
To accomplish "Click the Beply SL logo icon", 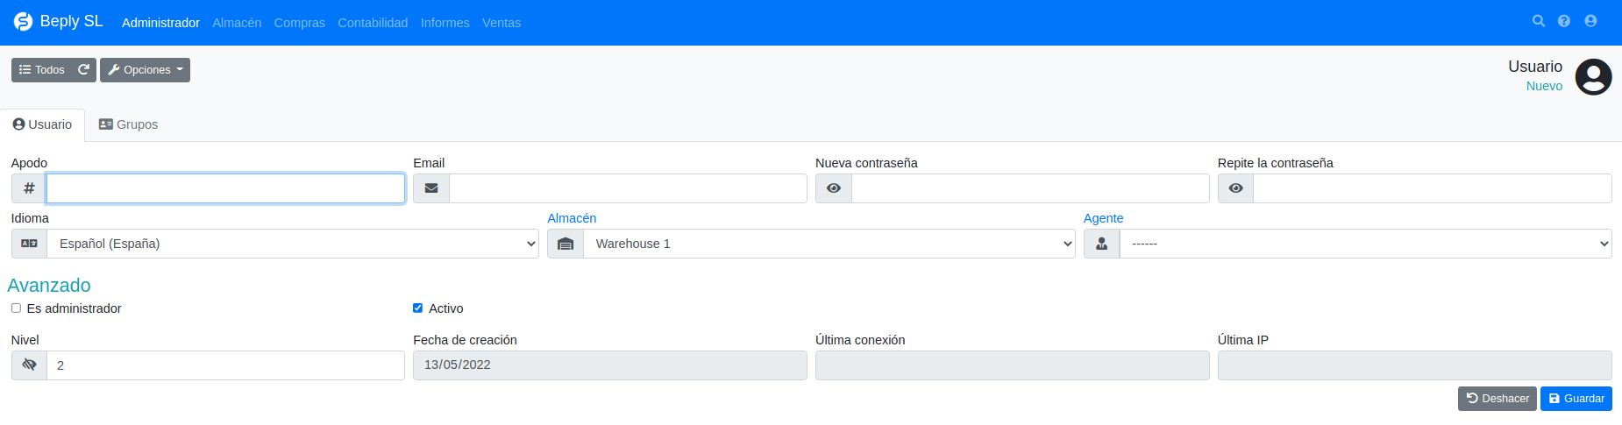I will [x=23, y=22].
